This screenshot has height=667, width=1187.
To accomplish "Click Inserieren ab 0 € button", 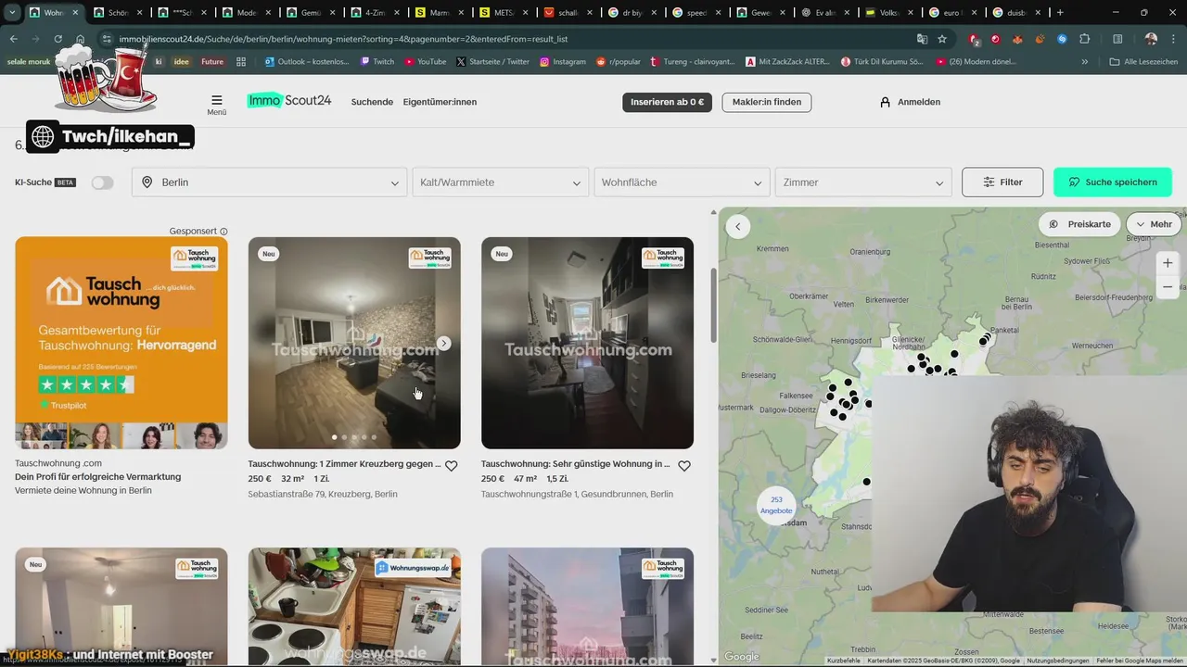I will tap(667, 102).
